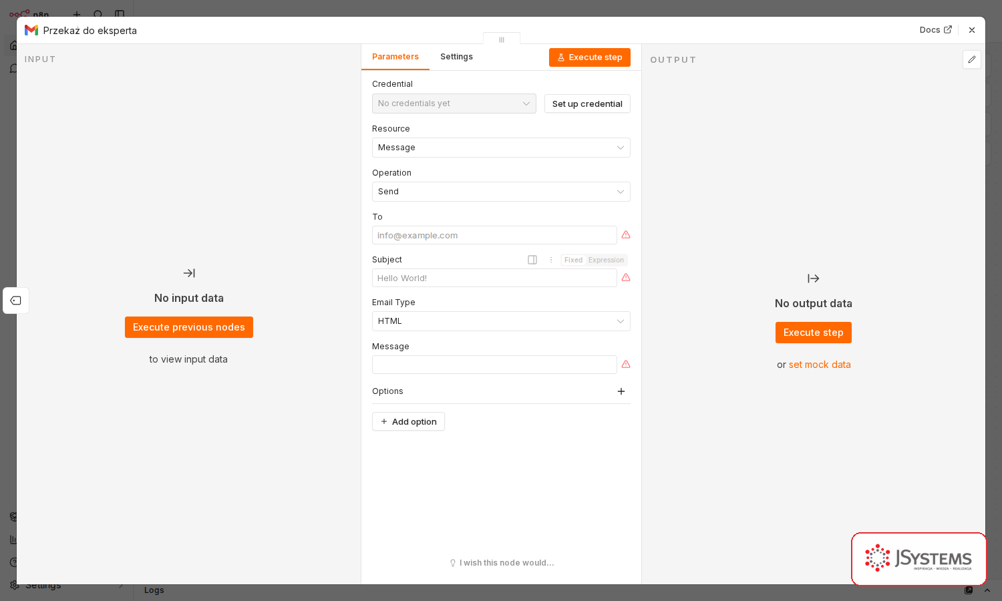Click the warning triangle beside Message field

click(626, 365)
